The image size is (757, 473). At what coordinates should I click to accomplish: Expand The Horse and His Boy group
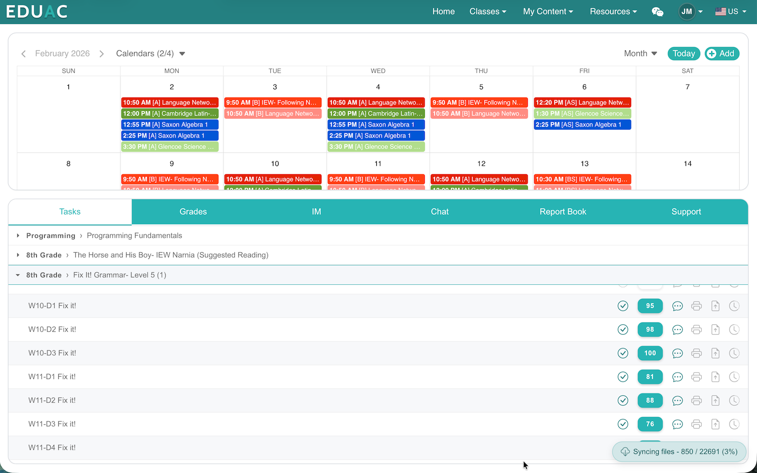click(18, 255)
